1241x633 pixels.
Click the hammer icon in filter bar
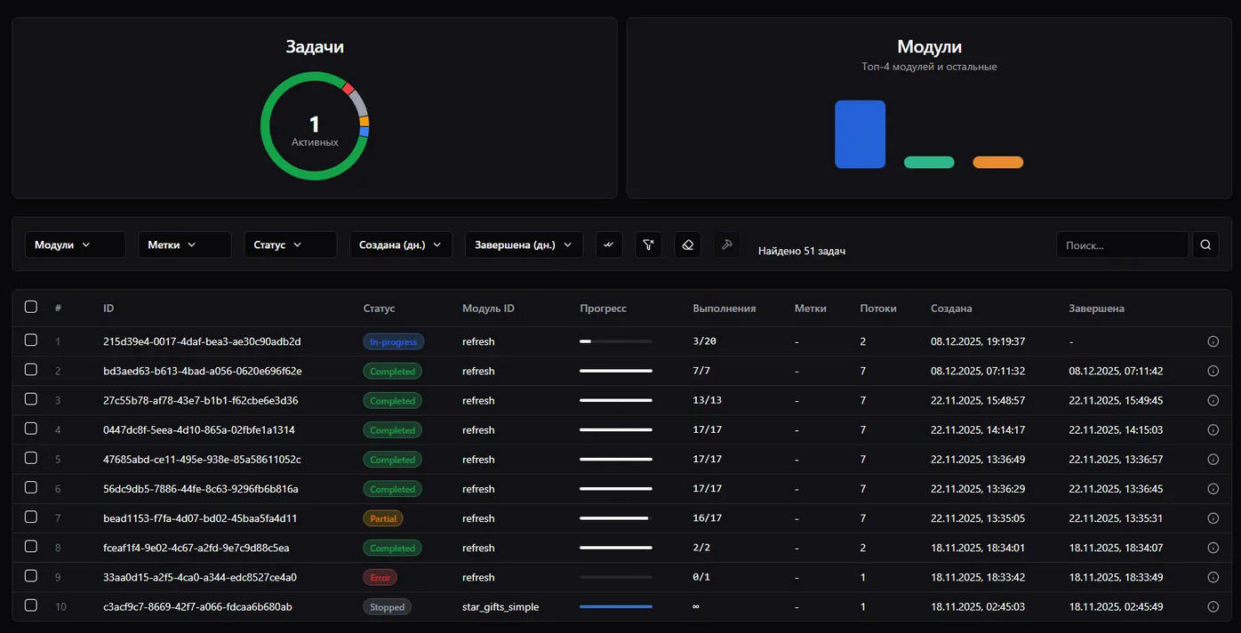pos(726,245)
